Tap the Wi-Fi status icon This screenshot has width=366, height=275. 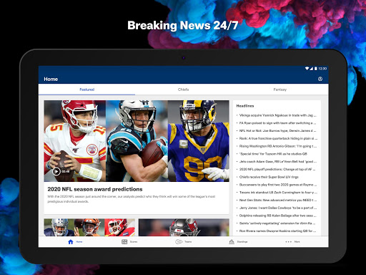[307, 69]
